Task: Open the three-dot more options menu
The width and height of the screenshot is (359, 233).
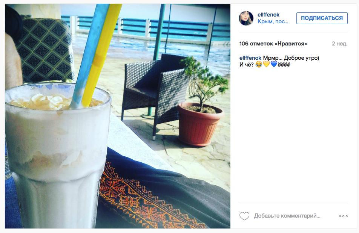Action: 343,216
